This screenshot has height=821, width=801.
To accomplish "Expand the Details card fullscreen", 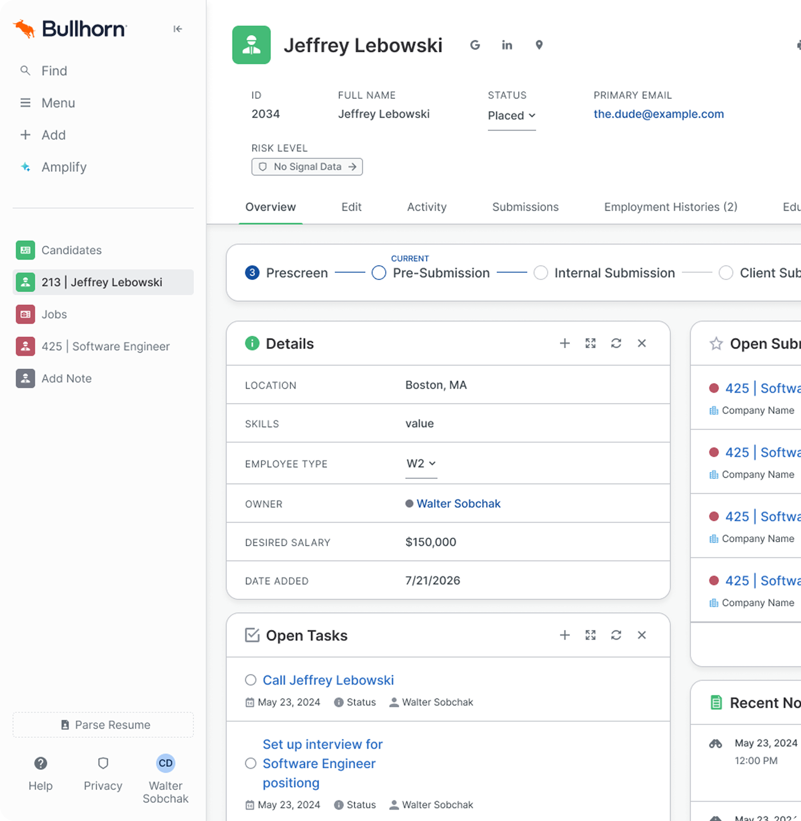I will (590, 343).
